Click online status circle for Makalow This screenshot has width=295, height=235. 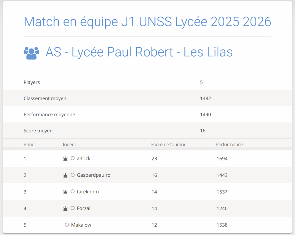click(67, 225)
